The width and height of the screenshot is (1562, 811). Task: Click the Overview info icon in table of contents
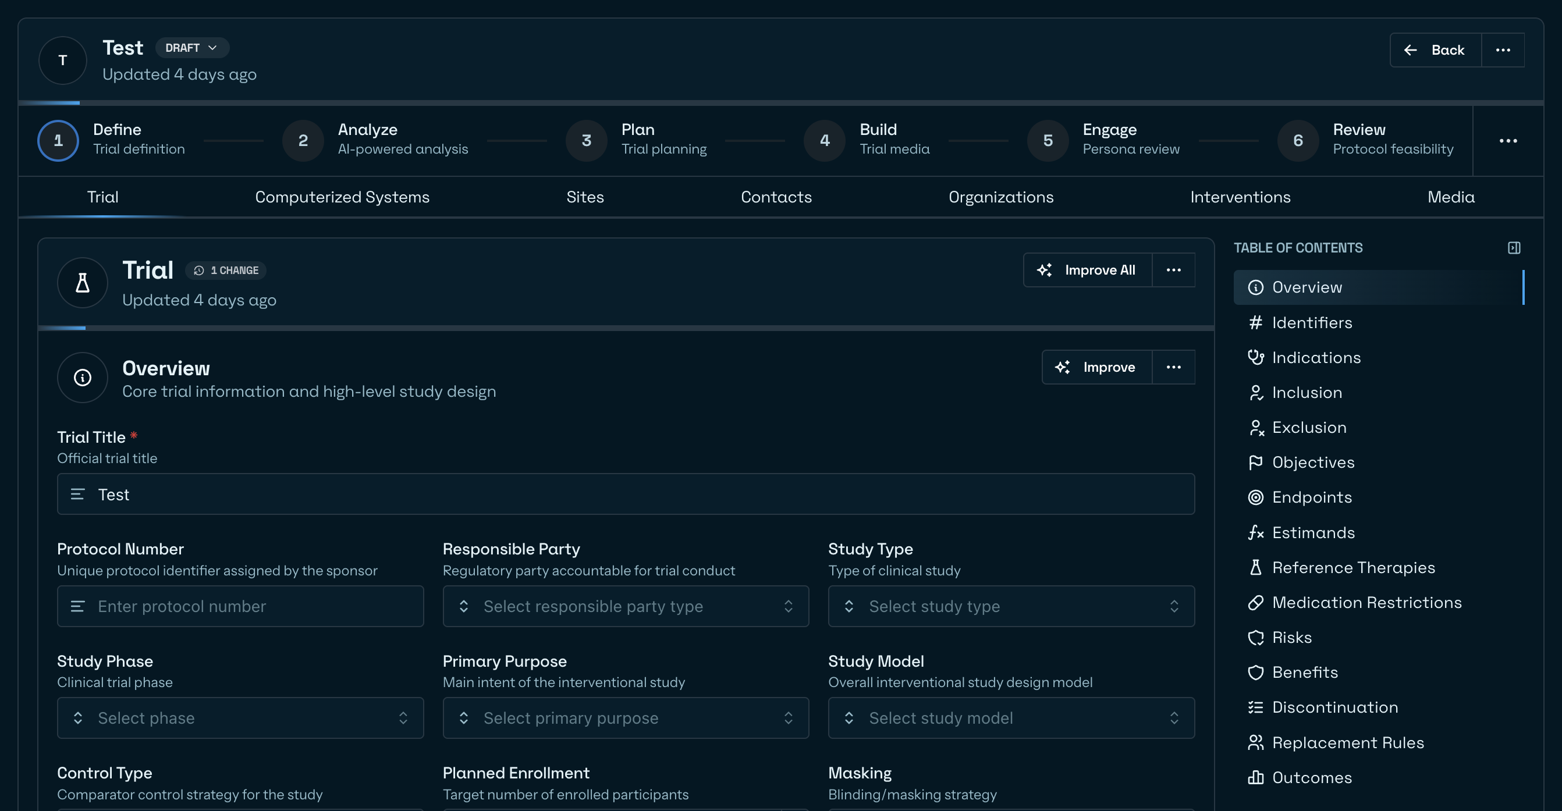[1255, 287]
